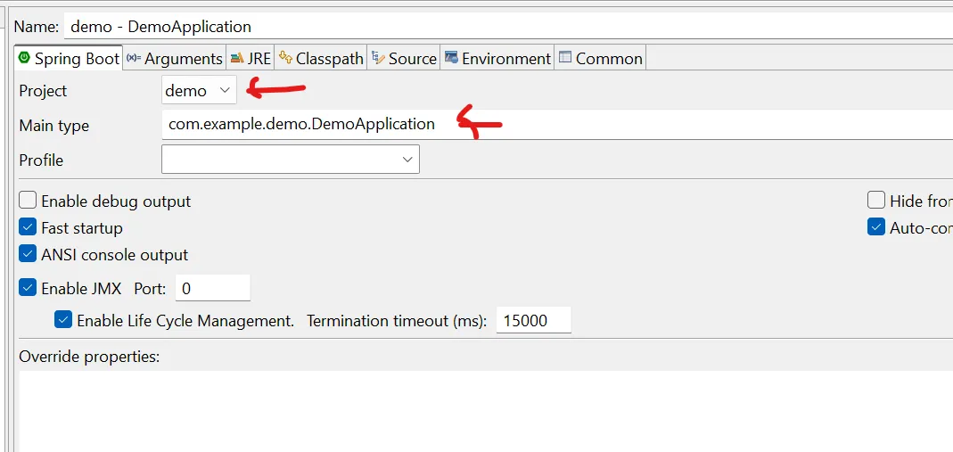953x452 pixels.
Task: Open the JRE tab
Action: tap(251, 58)
